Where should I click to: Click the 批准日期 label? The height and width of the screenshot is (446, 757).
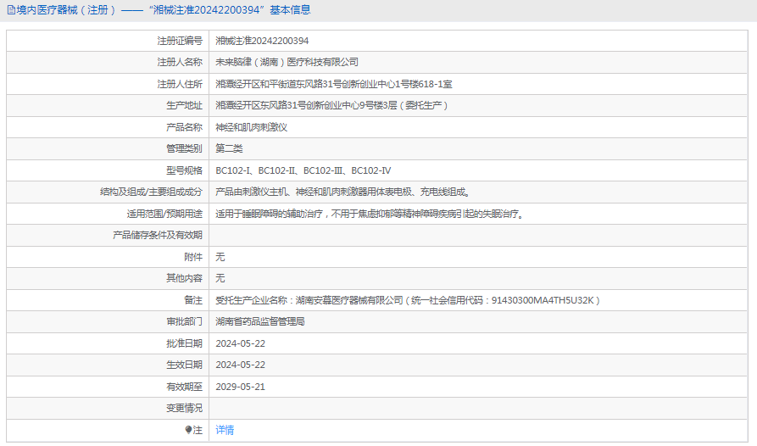point(185,343)
